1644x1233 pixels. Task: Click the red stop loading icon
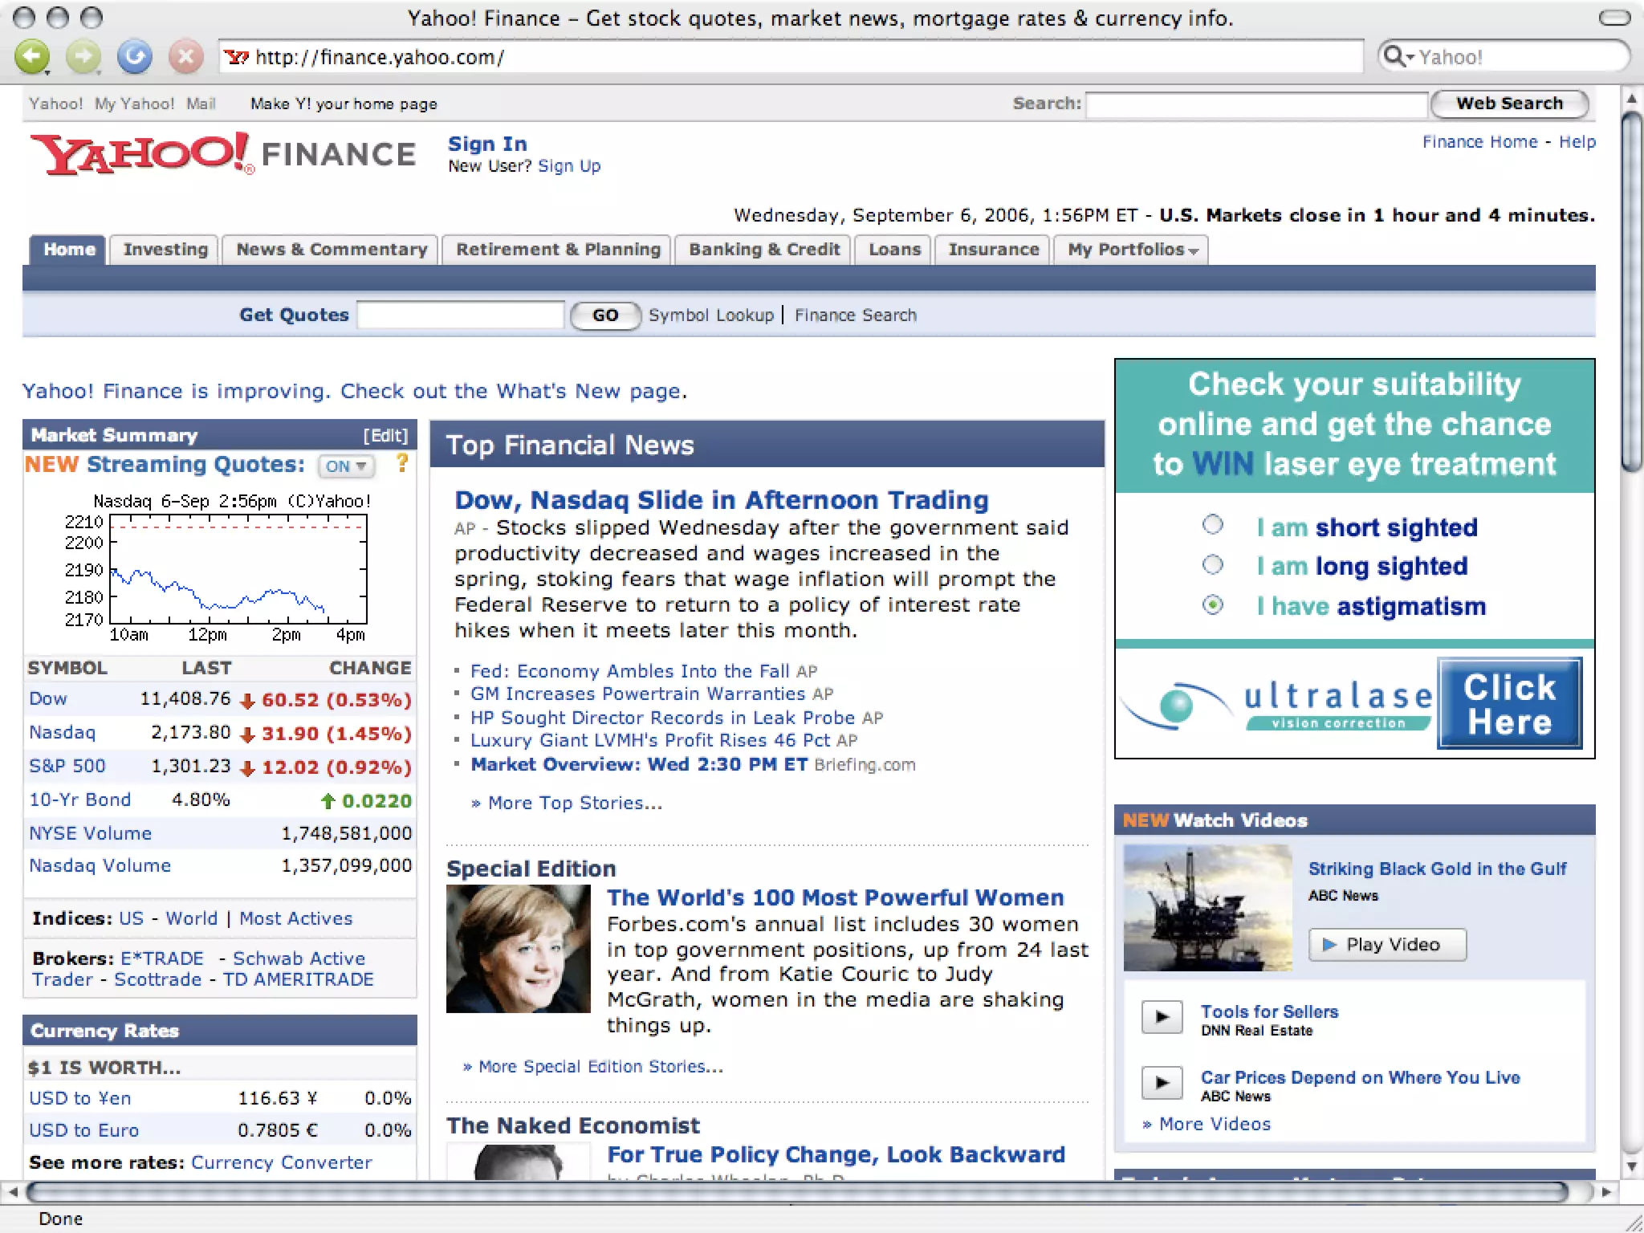[x=185, y=57]
